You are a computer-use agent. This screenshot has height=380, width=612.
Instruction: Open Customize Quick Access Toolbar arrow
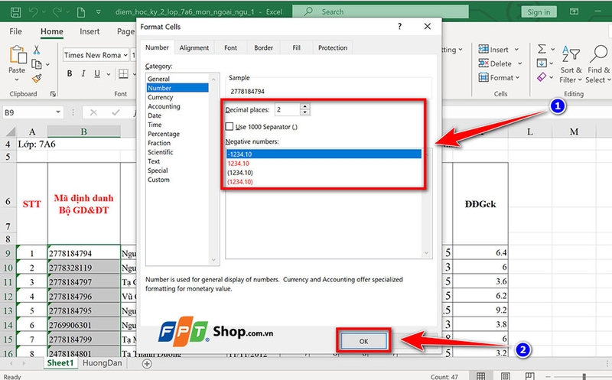tap(99, 12)
